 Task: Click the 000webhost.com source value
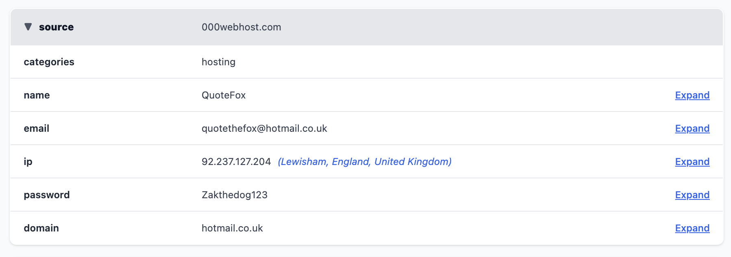click(241, 27)
